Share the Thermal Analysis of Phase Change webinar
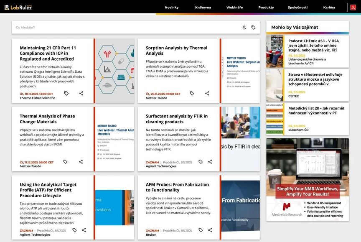Image resolution: width=361 pixels, height=242 pixels. click(x=81, y=162)
